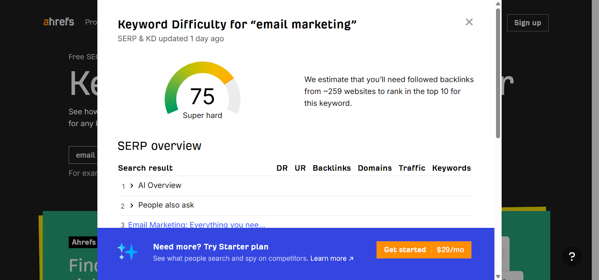Click the $29/mo price label
Viewport: 599px width, 280px height.
coord(450,250)
